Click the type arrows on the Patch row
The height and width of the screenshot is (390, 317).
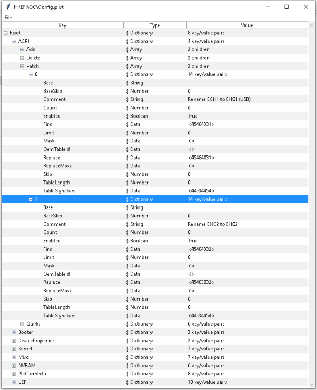click(x=127, y=66)
